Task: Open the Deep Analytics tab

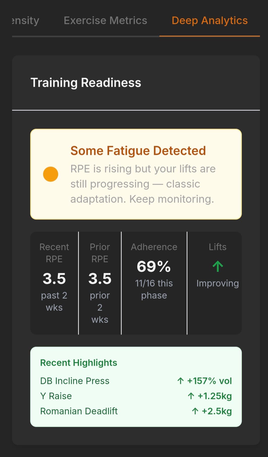Action: click(210, 20)
